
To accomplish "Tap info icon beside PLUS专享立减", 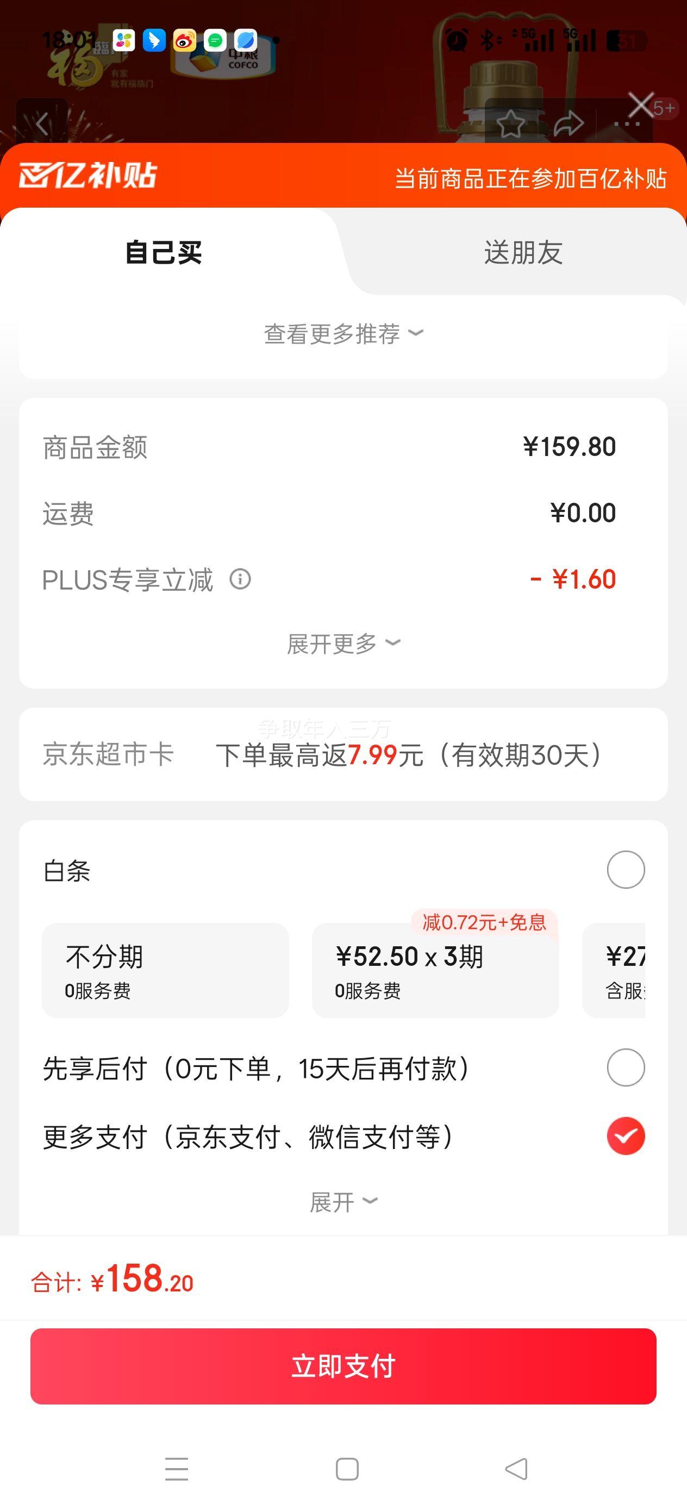I will click(240, 579).
